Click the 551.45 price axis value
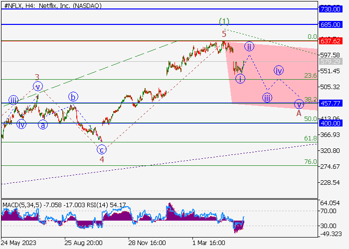 point(330,71)
